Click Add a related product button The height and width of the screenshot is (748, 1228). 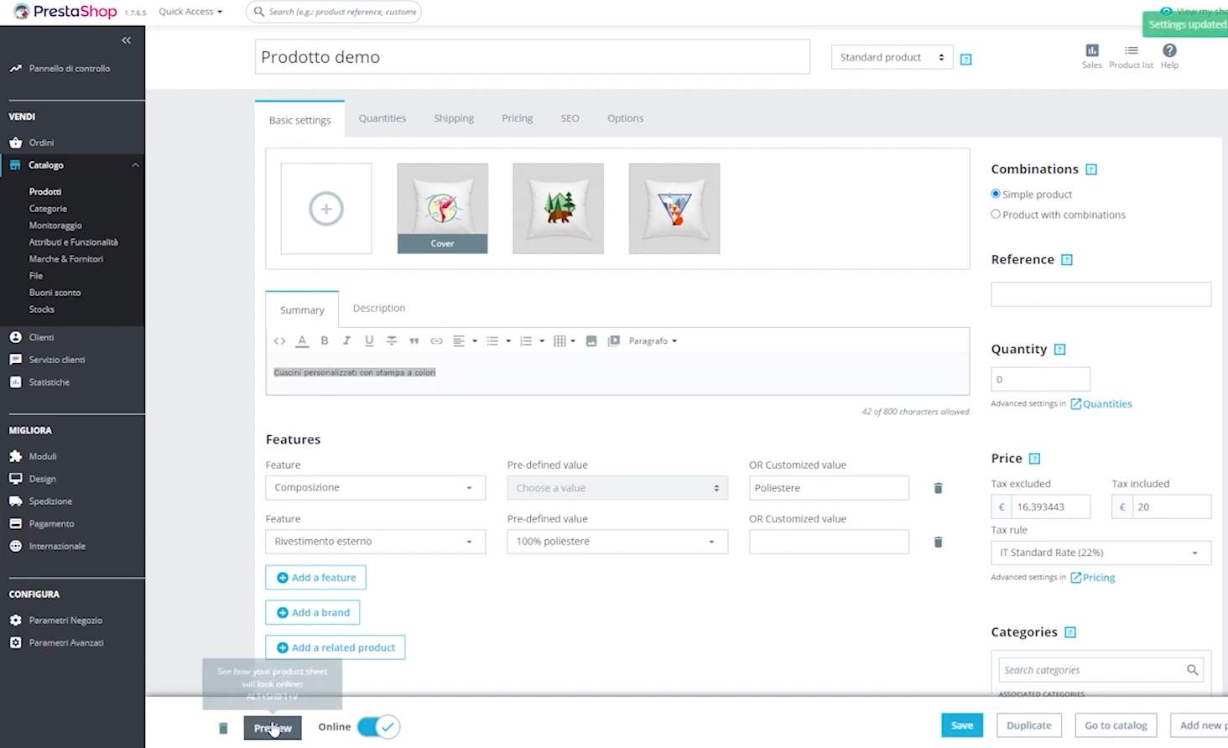(336, 647)
